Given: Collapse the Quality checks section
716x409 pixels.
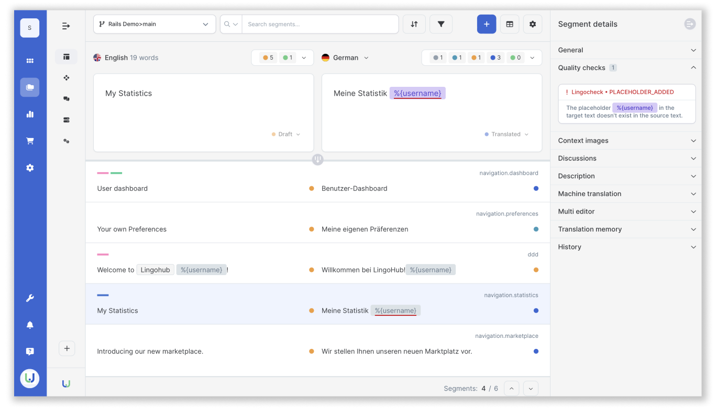Looking at the screenshot, I should coord(626,67).
